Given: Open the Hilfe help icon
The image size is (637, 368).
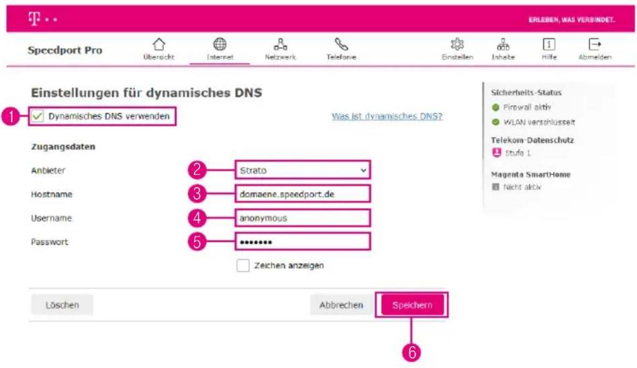Looking at the screenshot, I should tap(549, 44).
